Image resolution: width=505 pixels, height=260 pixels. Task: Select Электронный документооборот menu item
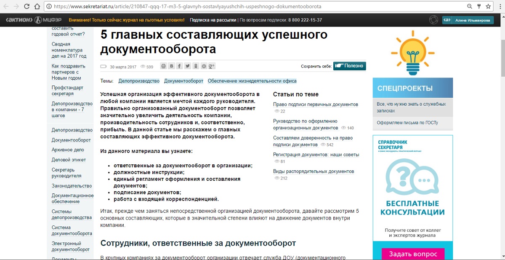pos(71,247)
